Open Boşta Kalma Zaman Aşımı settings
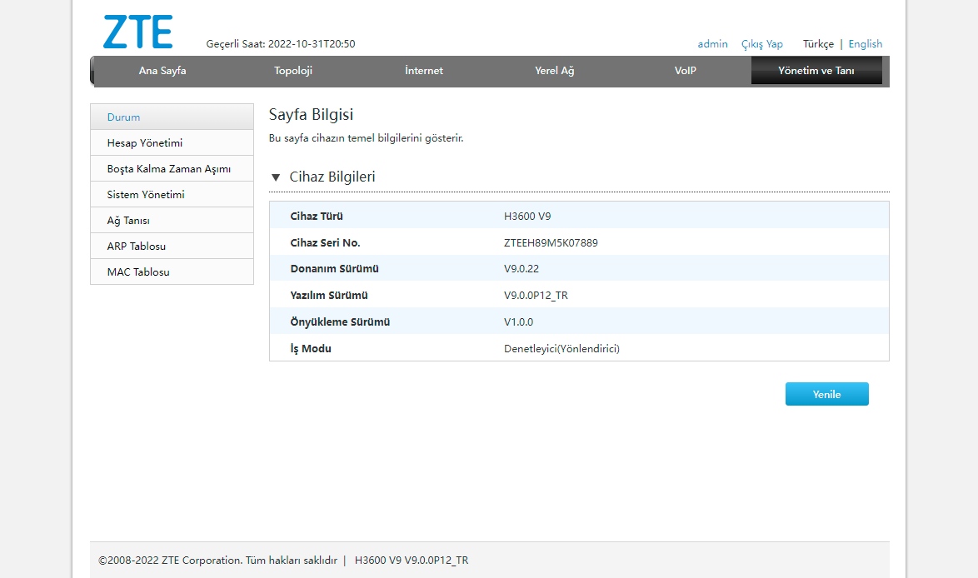Image resolution: width=978 pixels, height=578 pixels. (x=172, y=169)
